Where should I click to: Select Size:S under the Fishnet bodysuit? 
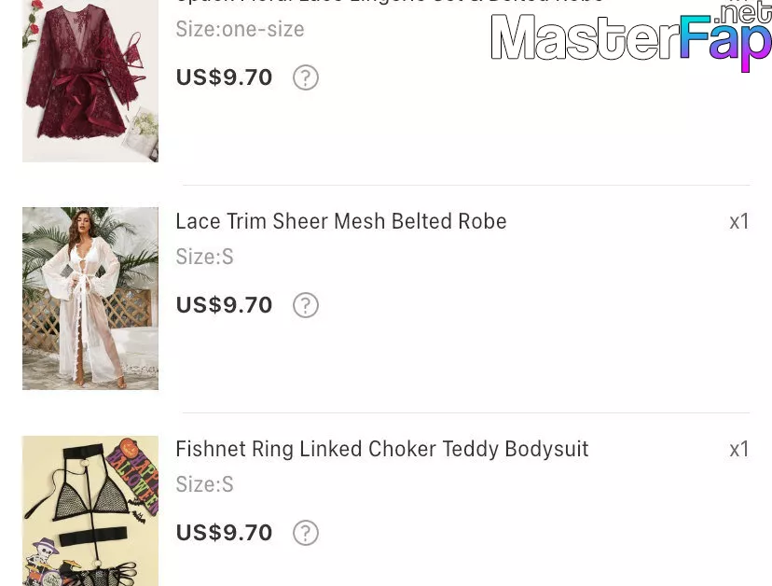point(204,484)
